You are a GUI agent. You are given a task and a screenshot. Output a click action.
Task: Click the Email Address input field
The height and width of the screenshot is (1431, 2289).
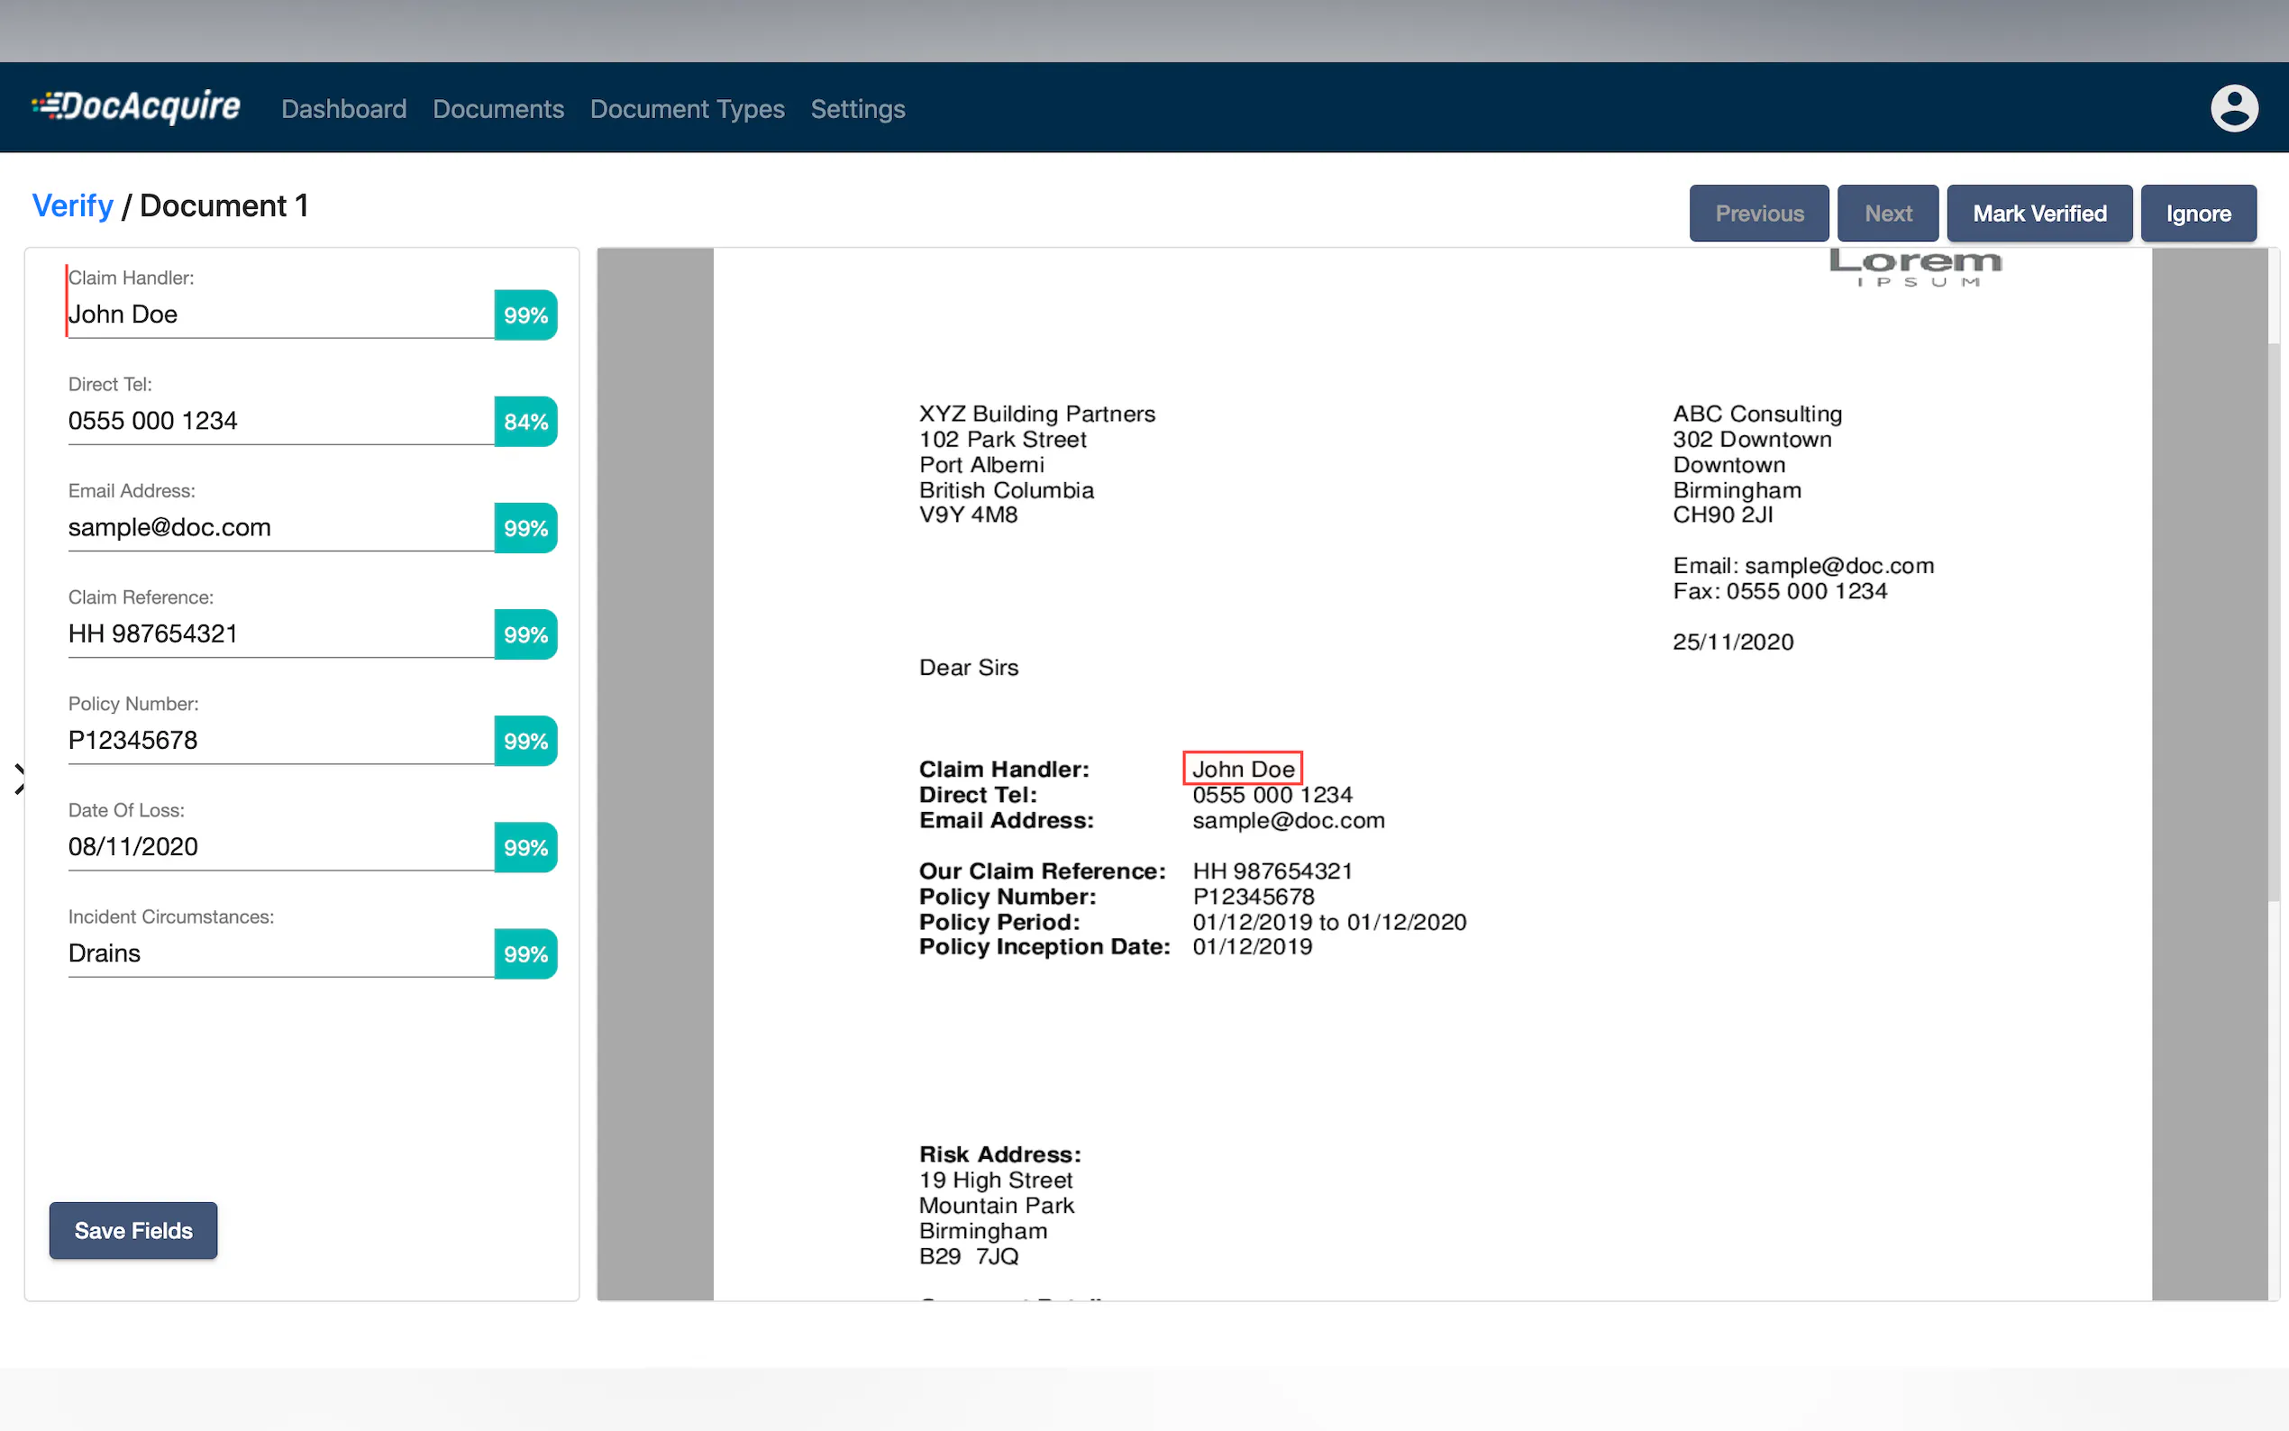[279, 527]
